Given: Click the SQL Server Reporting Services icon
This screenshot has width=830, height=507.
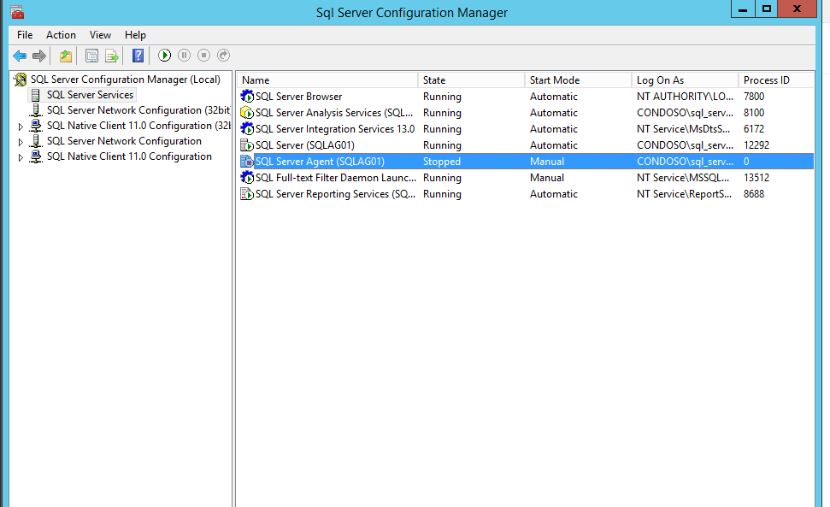Looking at the screenshot, I should 247,194.
